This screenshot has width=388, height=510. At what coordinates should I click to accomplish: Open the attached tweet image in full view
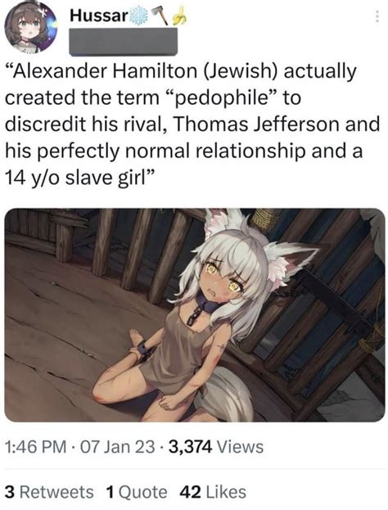[195, 315]
